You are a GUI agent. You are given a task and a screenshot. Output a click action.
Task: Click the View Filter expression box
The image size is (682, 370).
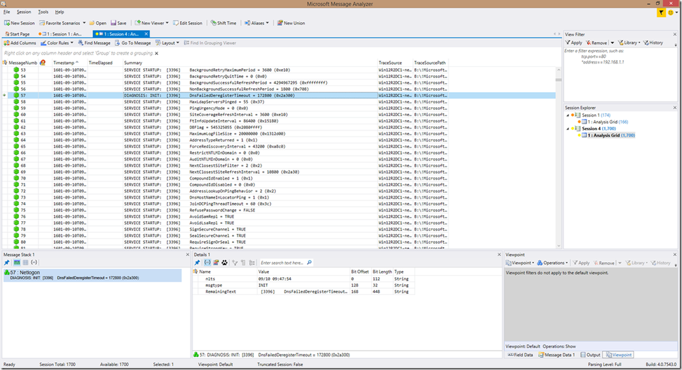pos(619,74)
